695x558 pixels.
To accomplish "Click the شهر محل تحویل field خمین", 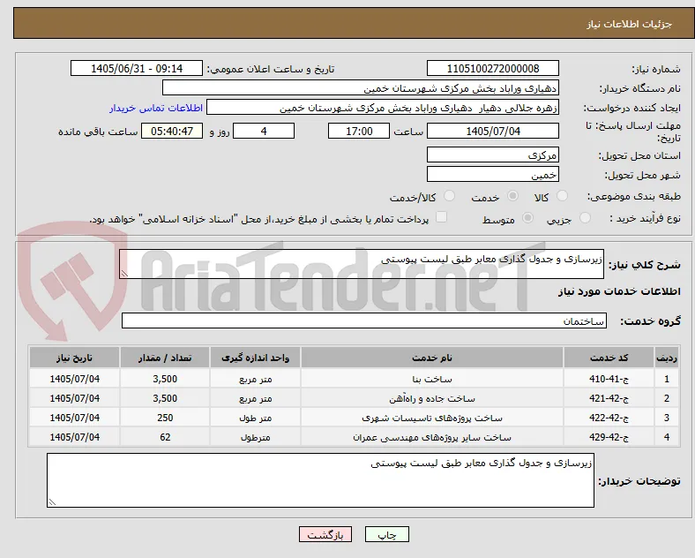I will [492, 174].
